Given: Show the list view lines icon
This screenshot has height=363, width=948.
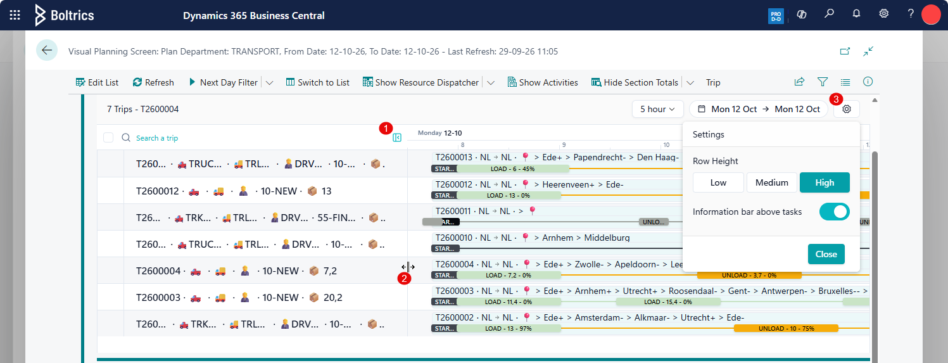Looking at the screenshot, I should point(845,82).
